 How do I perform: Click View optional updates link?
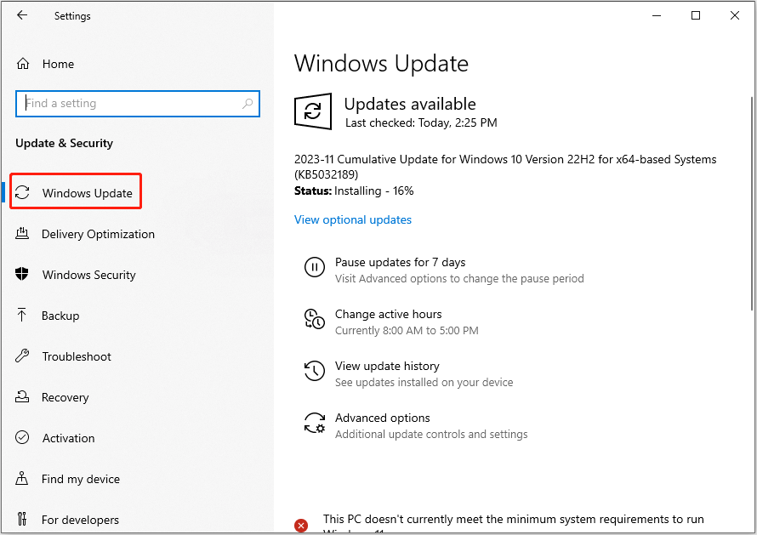pyautogui.click(x=353, y=219)
